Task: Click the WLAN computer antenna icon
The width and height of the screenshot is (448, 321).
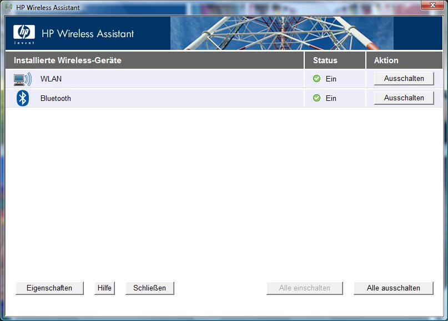Action: (23, 79)
